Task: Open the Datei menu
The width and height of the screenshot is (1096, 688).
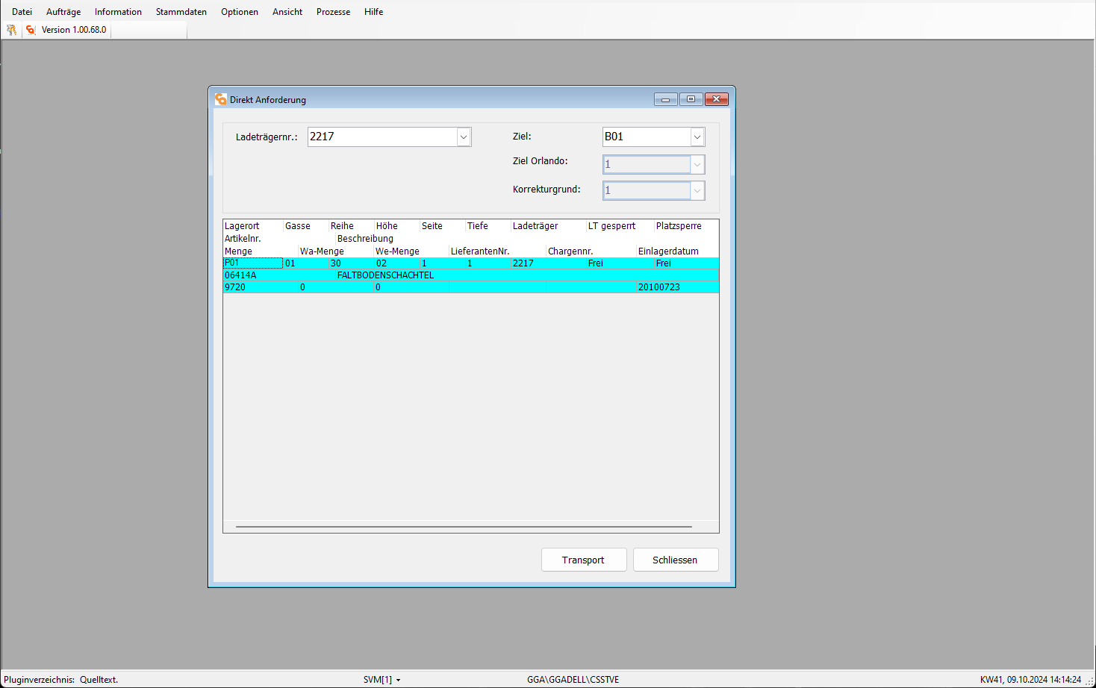Action: (22, 12)
